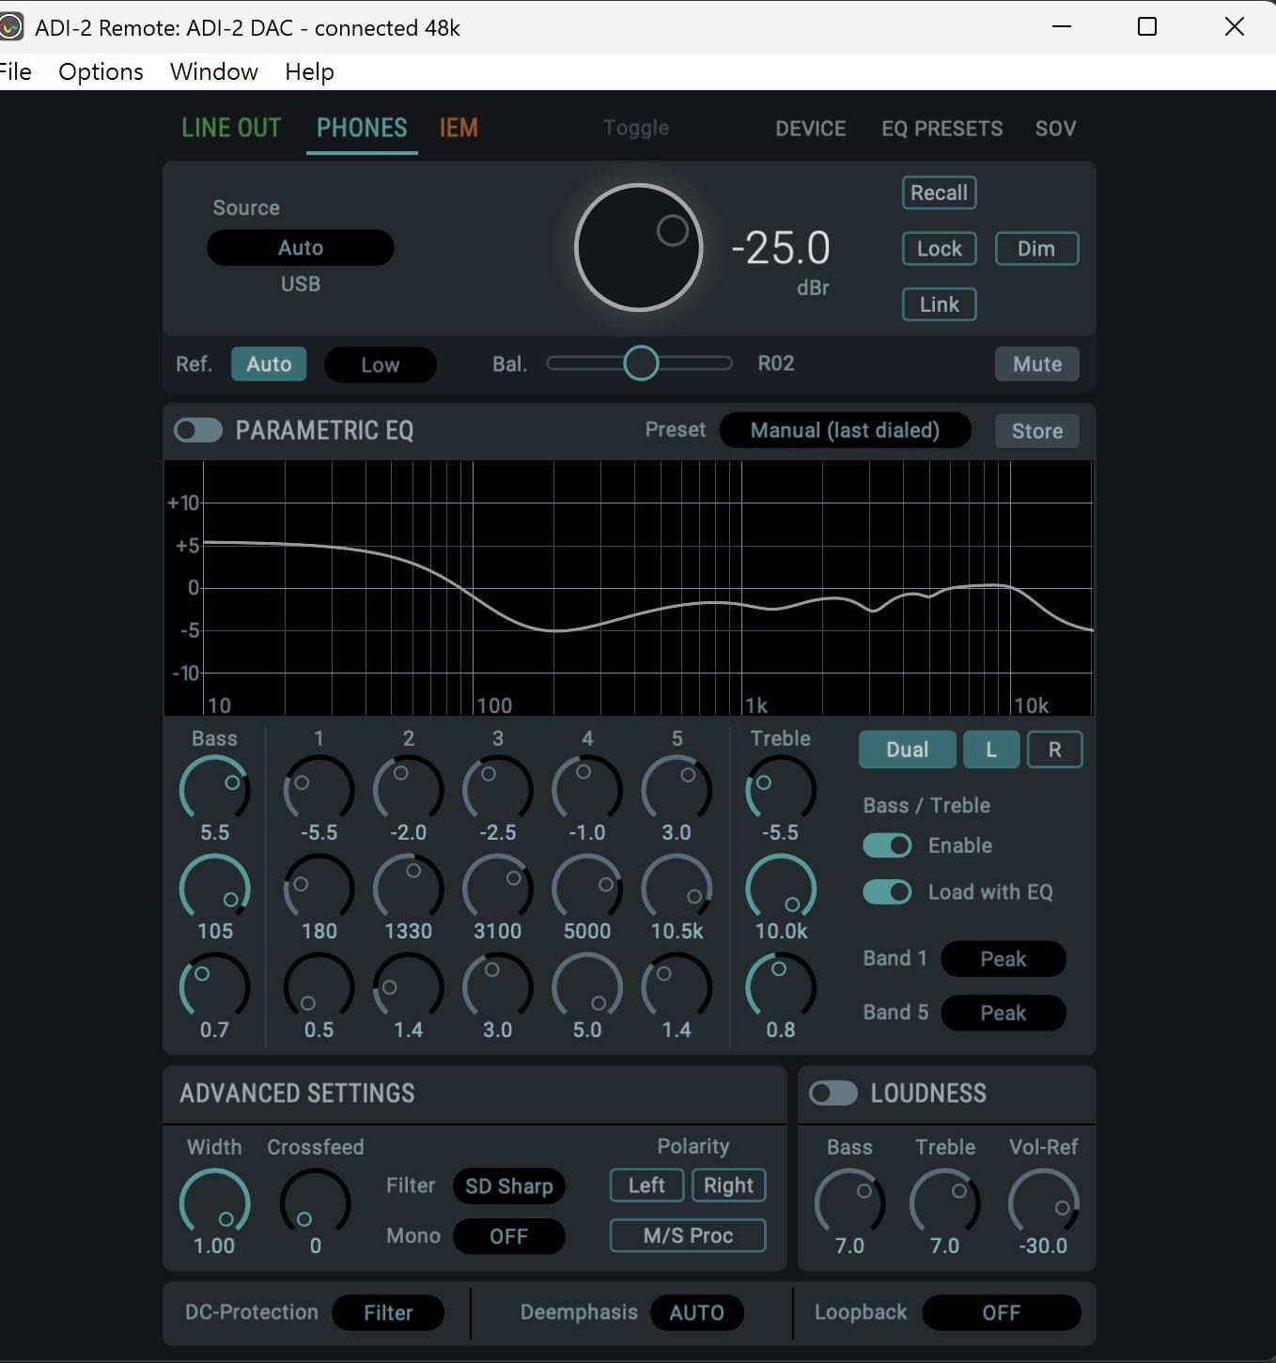
Task: Click Band 1 frequency knob at 180
Action: (319, 888)
